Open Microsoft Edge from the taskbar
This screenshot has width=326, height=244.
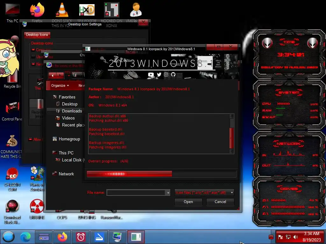point(25,237)
